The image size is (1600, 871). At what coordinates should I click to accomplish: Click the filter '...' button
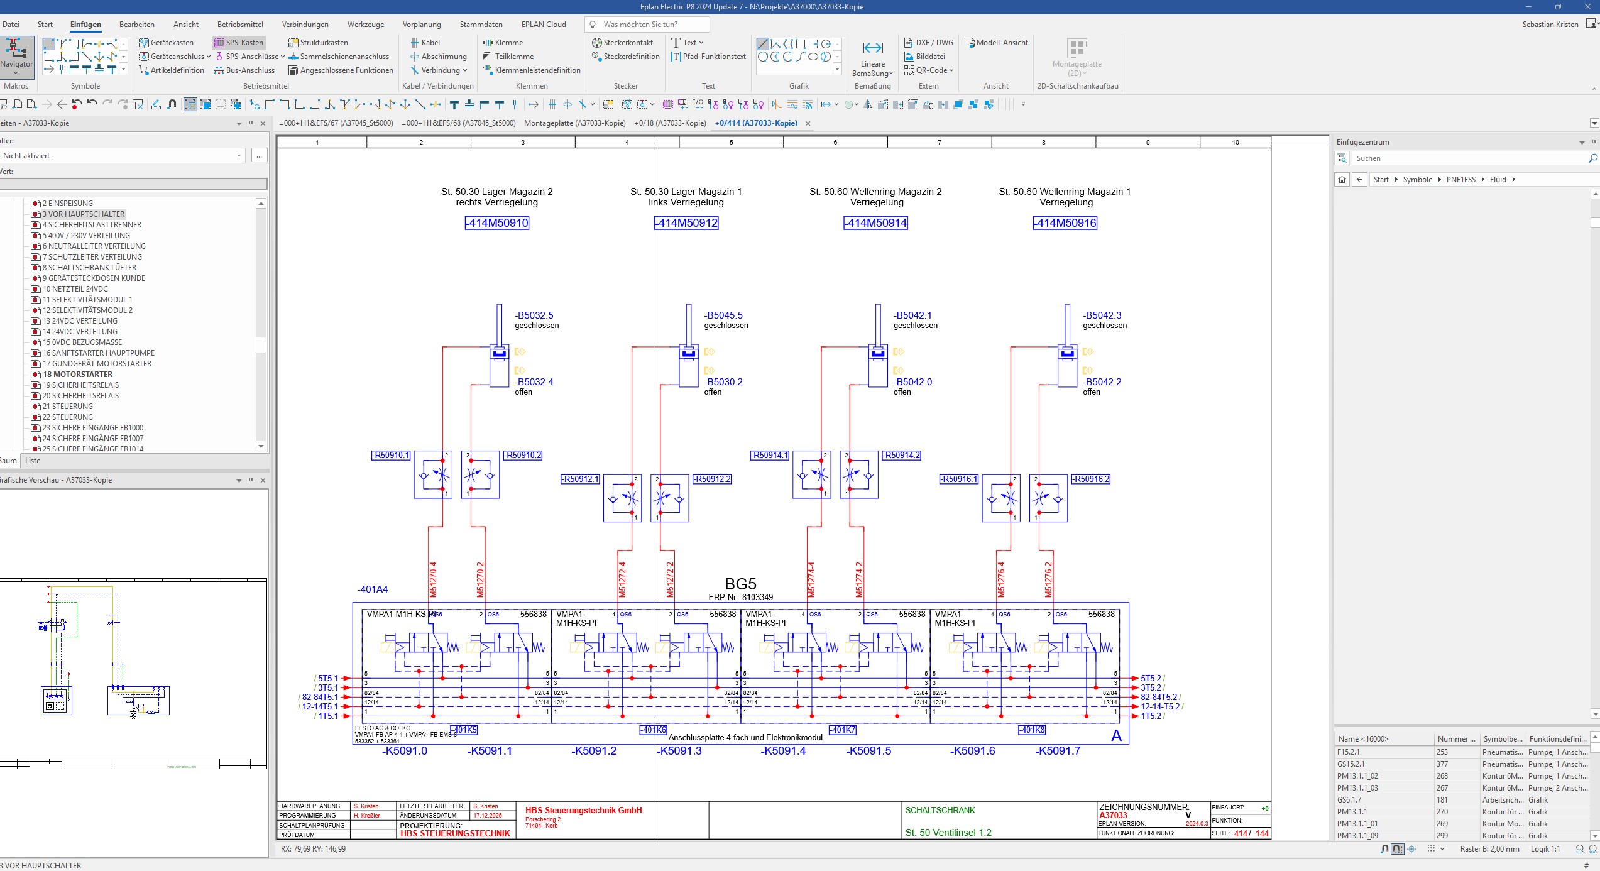click(x=259, y=156)
